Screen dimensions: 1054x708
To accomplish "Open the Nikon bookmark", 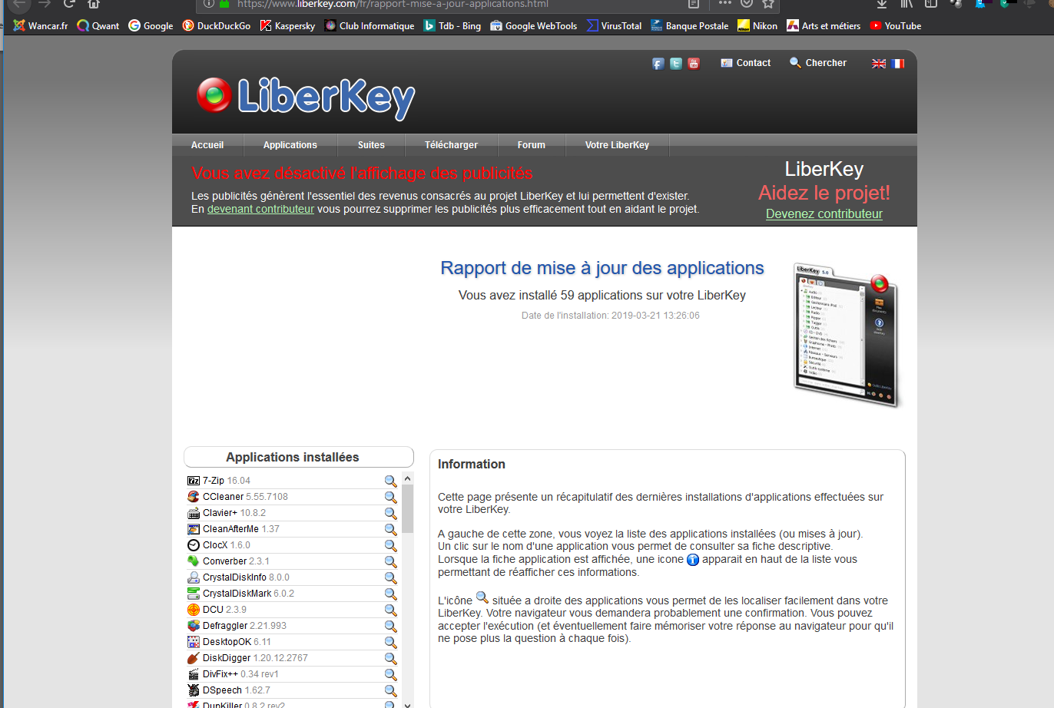I will pos(757,25).
